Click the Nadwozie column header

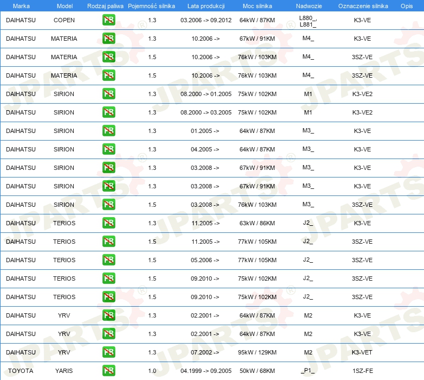(x=309, y=6)
